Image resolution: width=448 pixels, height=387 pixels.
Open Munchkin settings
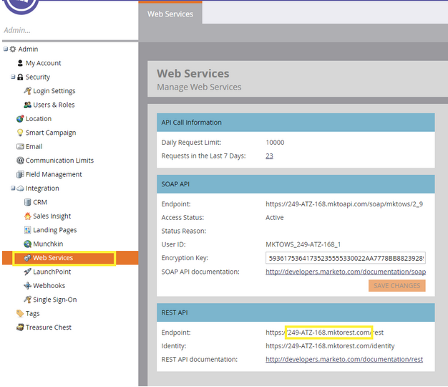click(48, 244)
